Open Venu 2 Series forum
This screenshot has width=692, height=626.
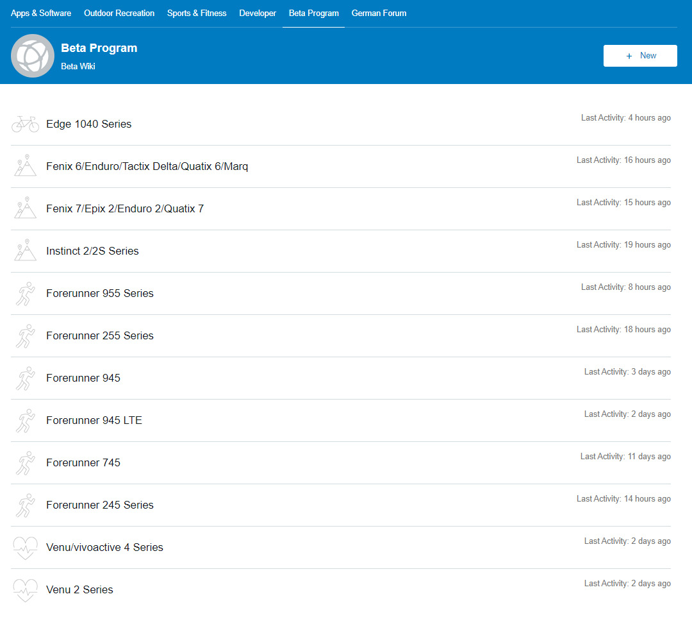[x=79, y=590]
